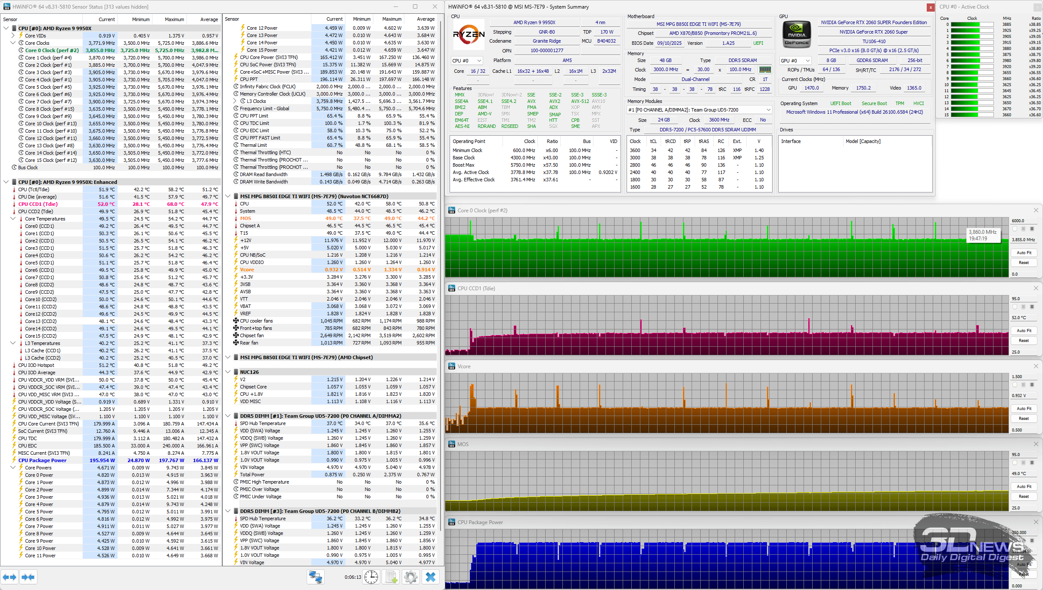Expand the Core Clocks tree node
The image size is (1043, 590).
[13, 43]
